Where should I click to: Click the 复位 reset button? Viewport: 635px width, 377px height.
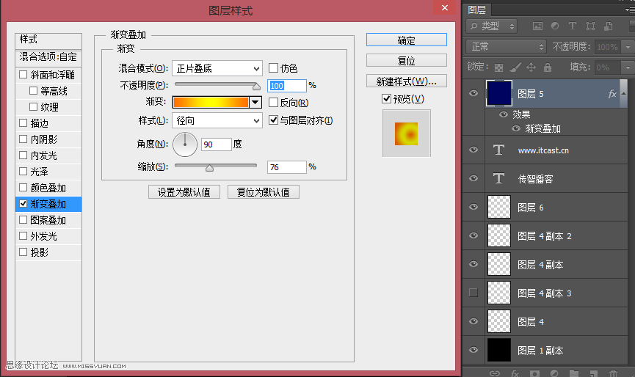coord(407,61)
